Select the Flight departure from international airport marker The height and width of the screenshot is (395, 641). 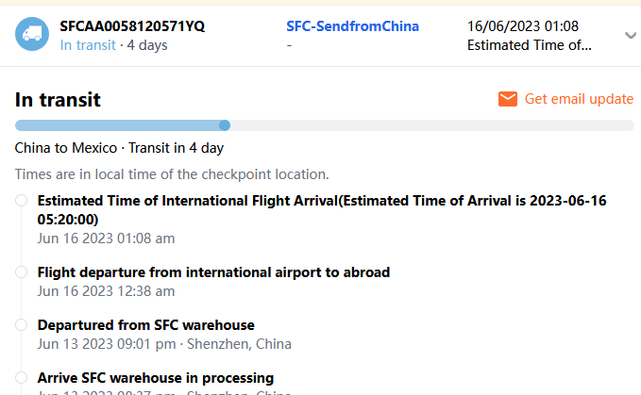[x=22, y=272]
